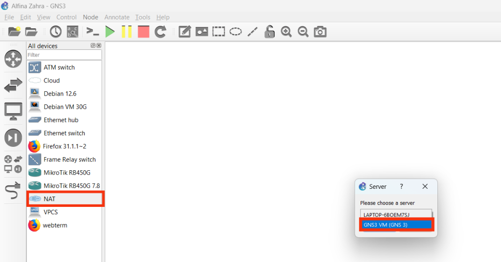Open the Tools menu
This screenshot has height=262, width=501.
click(142, 17)
